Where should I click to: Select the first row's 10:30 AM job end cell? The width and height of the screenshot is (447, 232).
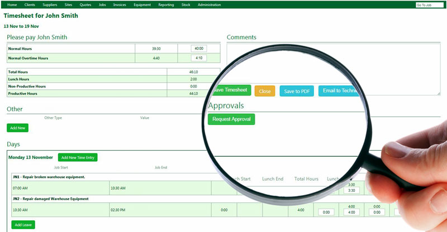160,188
